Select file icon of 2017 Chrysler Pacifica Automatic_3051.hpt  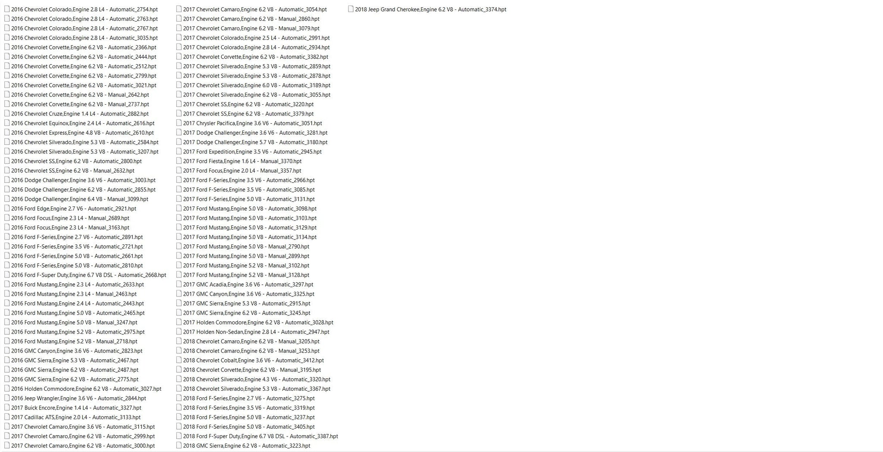[179, 123]
